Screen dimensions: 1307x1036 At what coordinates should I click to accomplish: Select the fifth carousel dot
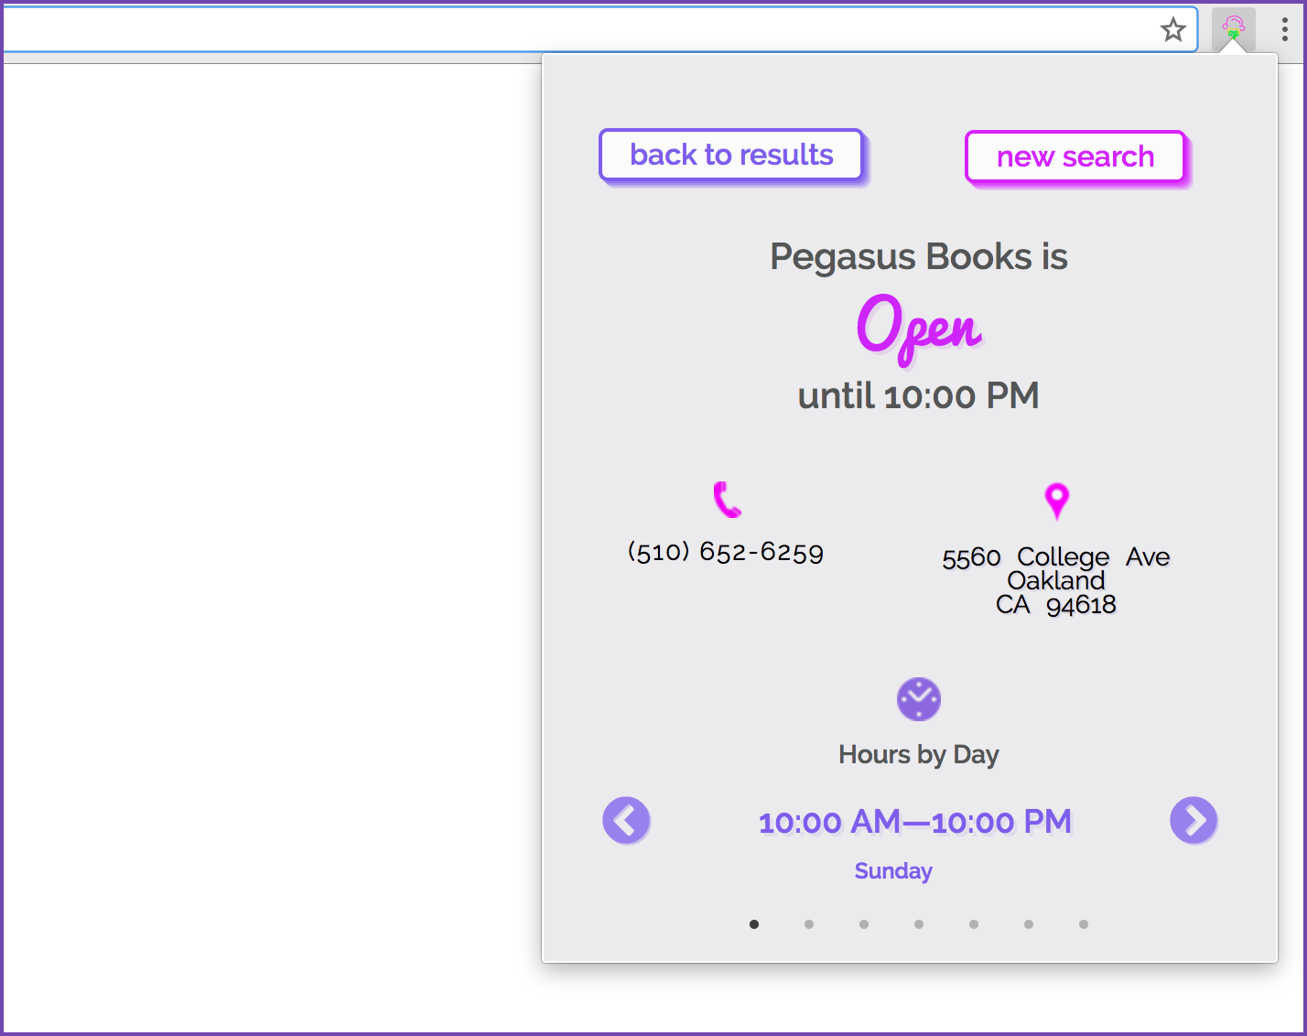click(974, 924)
